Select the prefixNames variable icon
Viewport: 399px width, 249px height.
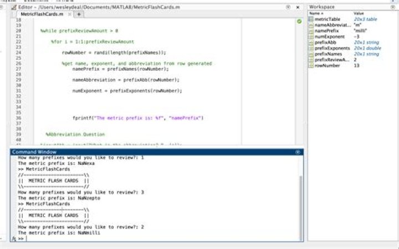311,54
